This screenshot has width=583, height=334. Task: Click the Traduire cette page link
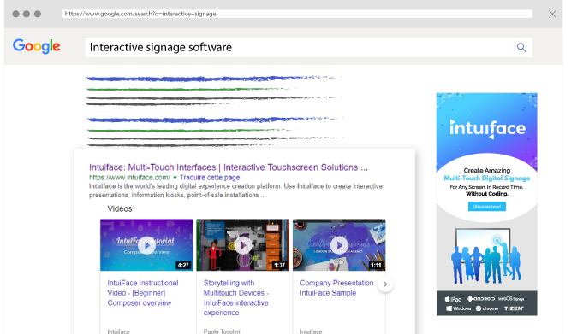tap(210, 178)
